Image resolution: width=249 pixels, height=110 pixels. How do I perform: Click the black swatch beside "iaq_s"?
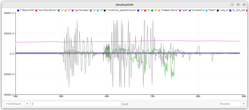click(x=218, y=10)
